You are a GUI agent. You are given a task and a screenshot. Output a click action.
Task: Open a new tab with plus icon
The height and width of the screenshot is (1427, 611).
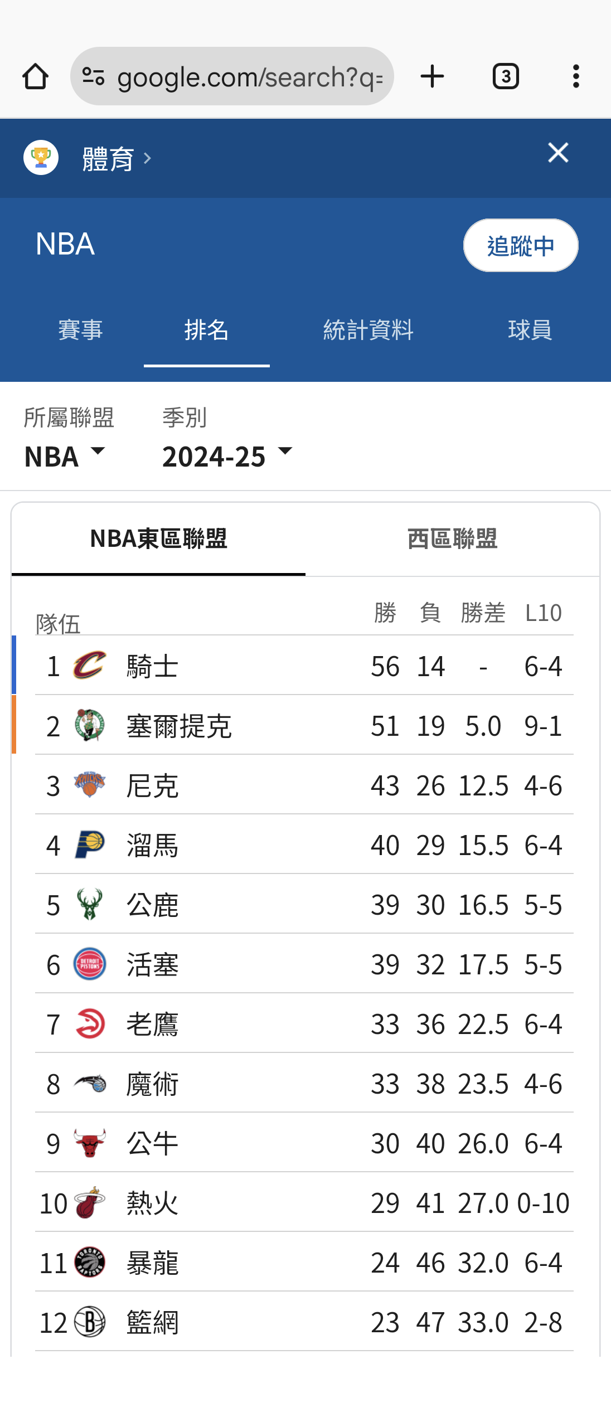click(432, 76)
